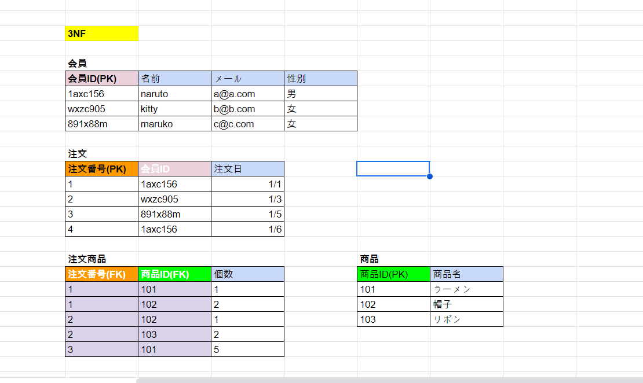Select the 個数 header cell
The width and height of the screenshot is (643, 383).
(x=248, y=274)
